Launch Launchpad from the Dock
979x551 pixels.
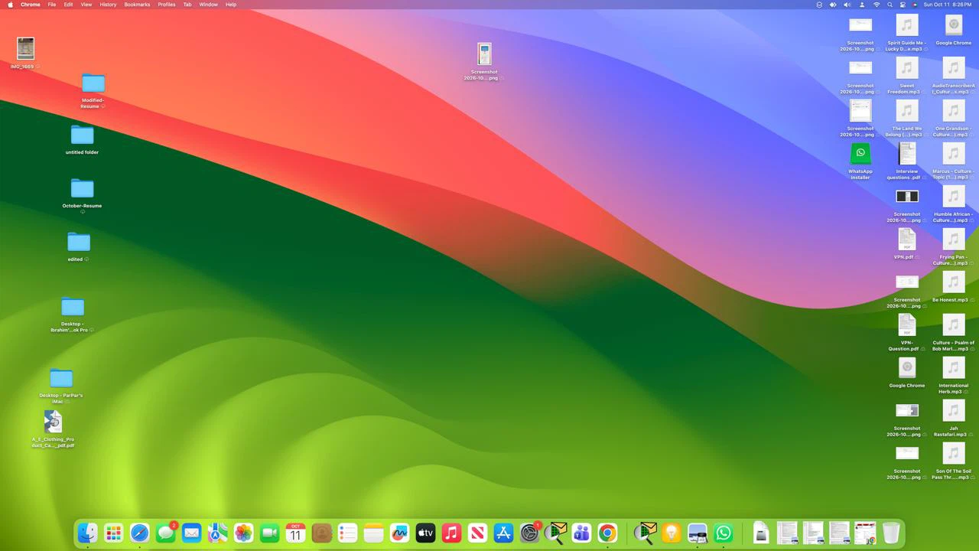pos(114,533)
